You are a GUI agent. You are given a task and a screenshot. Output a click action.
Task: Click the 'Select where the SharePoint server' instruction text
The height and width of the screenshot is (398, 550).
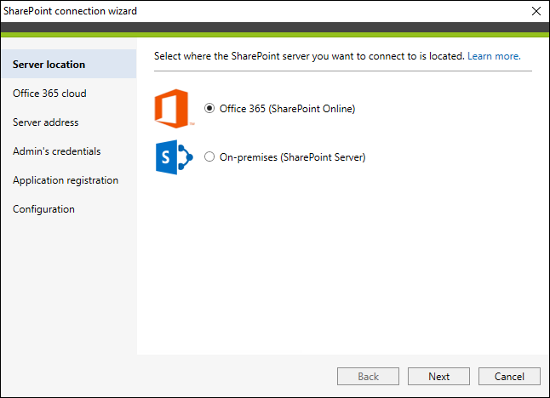(x=309, y=56)
